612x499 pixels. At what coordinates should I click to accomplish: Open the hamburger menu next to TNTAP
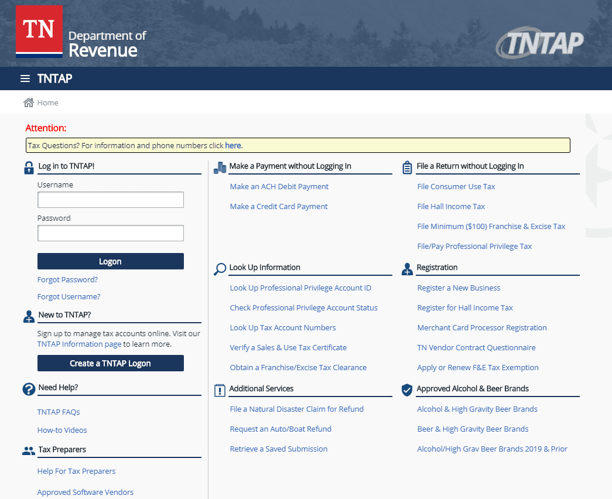pos(25,78)
